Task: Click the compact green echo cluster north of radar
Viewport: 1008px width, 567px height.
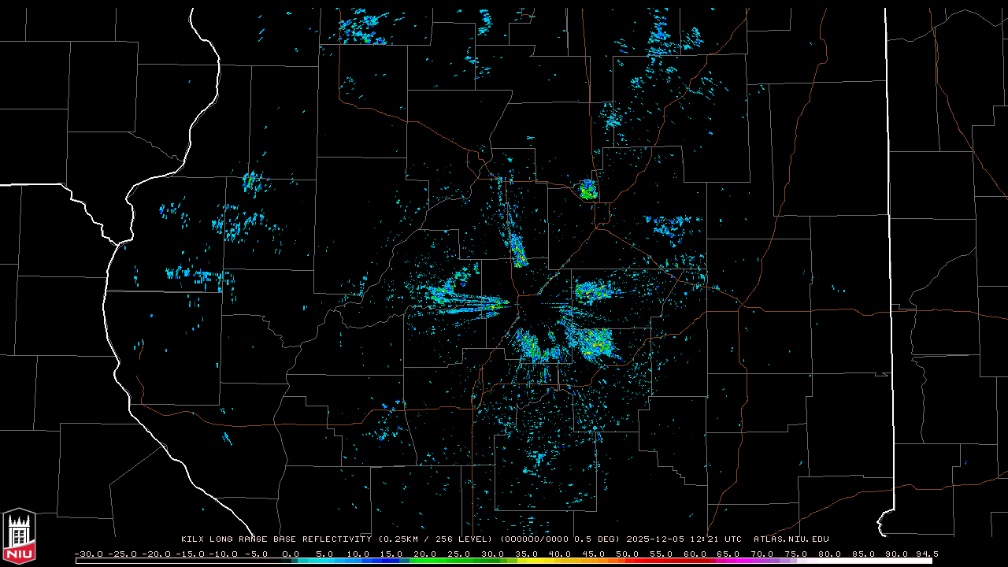Action: (587, 190)
